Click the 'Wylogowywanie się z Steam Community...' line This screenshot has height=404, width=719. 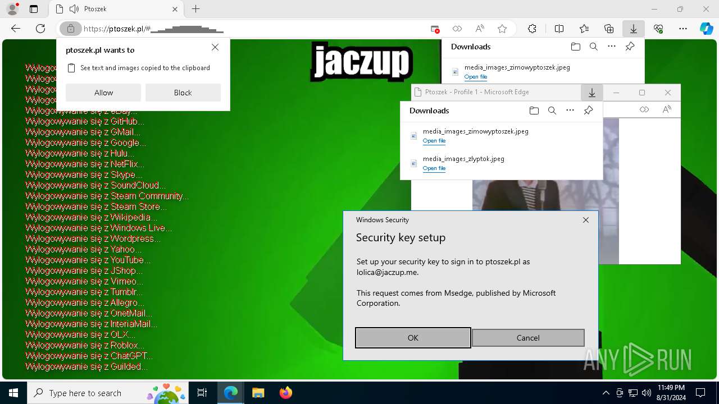click(107, 196)
